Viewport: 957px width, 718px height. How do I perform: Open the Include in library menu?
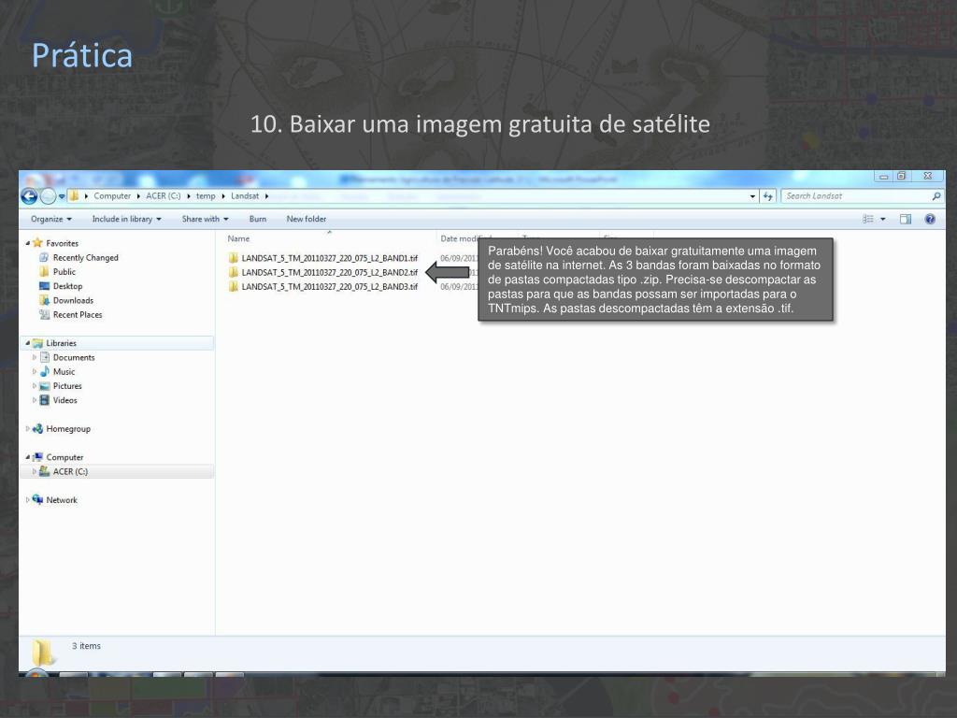click(127, 219)
